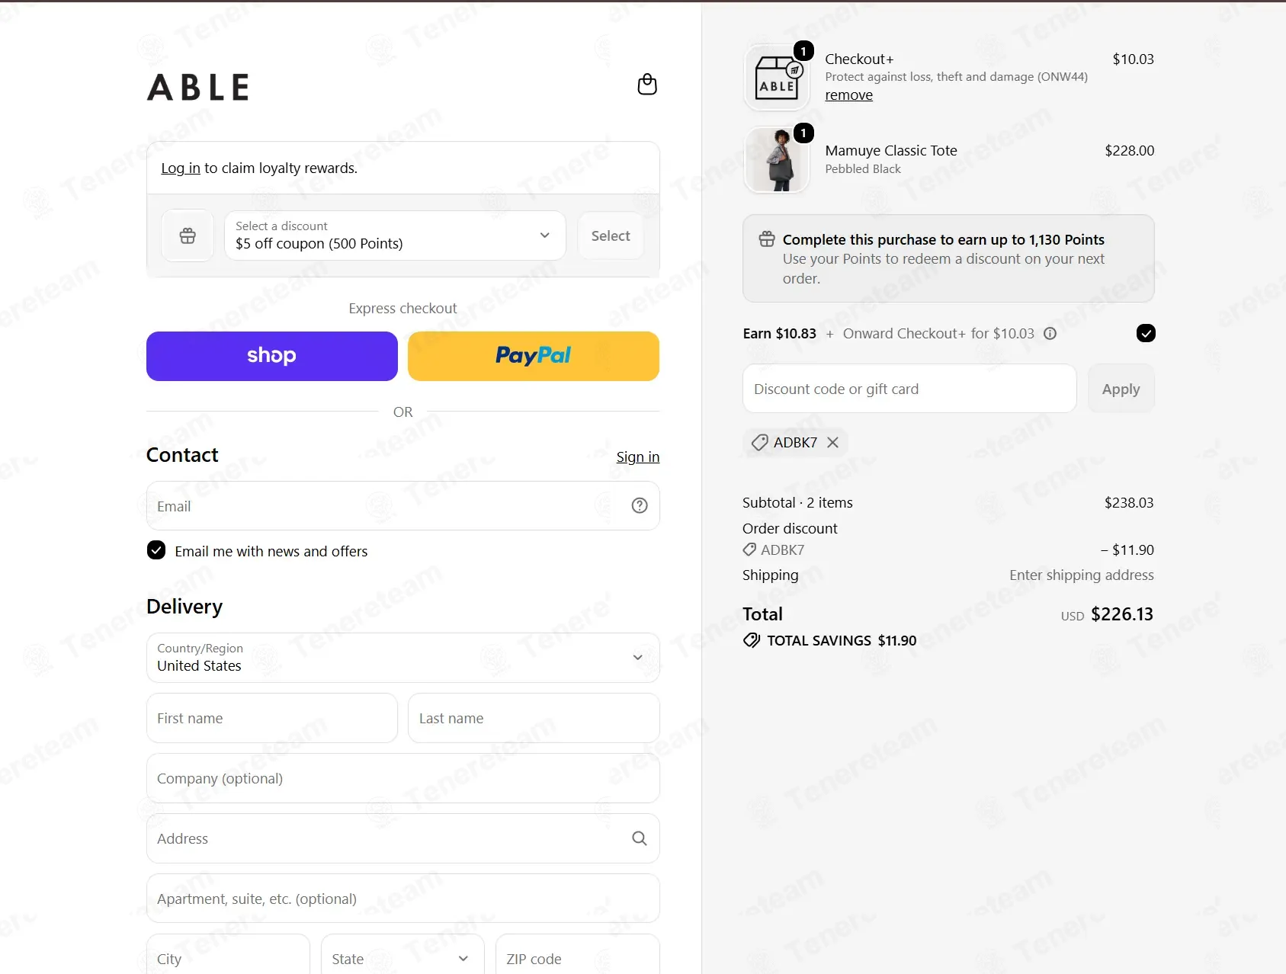The height and width of the screenshot is (974, 1286).
Task: Open the State dropdown
Action: (402, 956)
